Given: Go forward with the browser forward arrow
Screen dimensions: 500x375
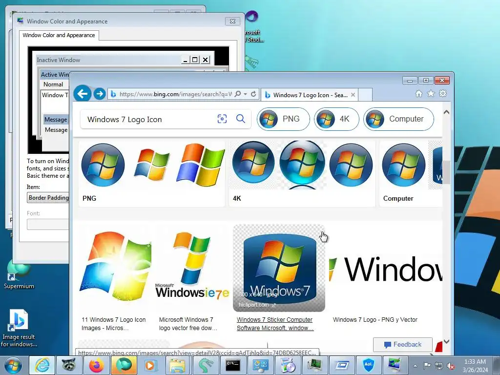Looking at the screenshot, I should coord(100,94).
